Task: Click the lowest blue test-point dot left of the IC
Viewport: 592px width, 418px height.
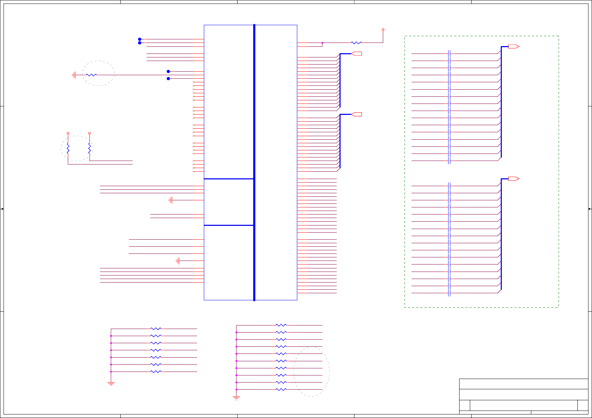Action: point(168,78)
